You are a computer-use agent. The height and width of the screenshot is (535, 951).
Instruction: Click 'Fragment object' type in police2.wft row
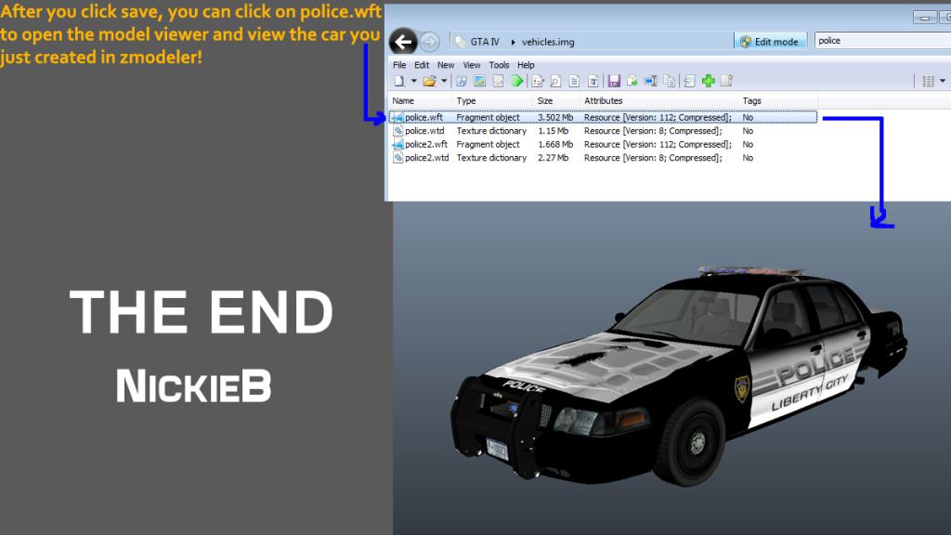point(488,144)
